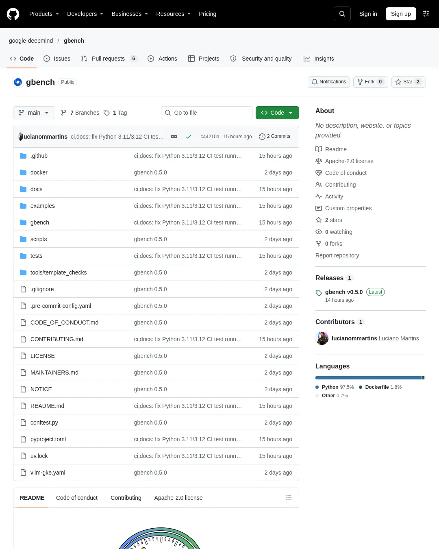Image resolution: width=439 pixels, height=549 pixels.
Task: Open the conftest.py file
Action: click(44, 423)
